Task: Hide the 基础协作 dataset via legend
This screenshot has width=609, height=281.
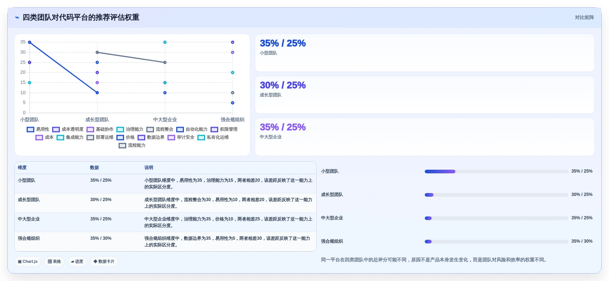Action: pyautogui.click(x=100, y=129)
